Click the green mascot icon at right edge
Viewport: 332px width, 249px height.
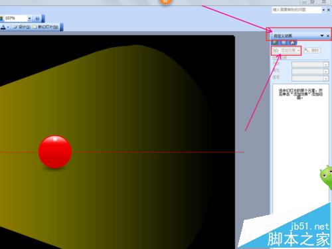point(327,177)
